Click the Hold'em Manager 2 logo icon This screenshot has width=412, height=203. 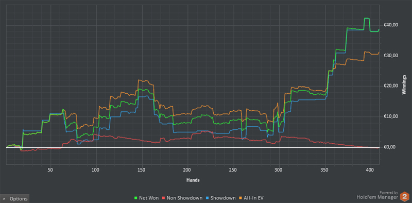click(x=405, y=197)
